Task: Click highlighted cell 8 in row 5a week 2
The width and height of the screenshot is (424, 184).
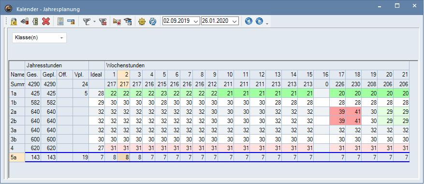Action: point(124,157)
